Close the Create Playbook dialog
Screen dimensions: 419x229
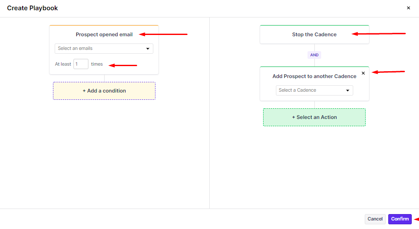tap(408, 8)
